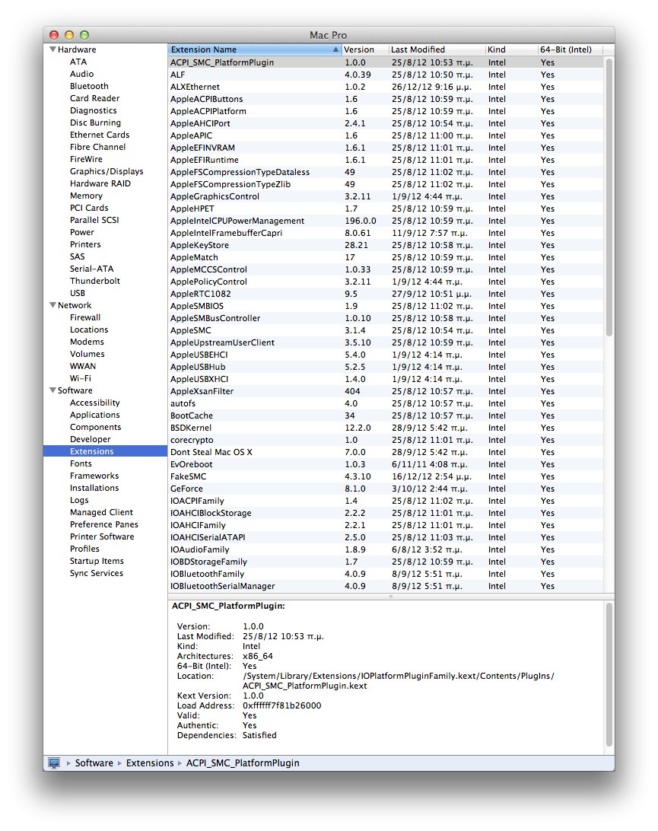
Task: Select Preference Panes in sidebar
Action: click(x=104, y=524)
